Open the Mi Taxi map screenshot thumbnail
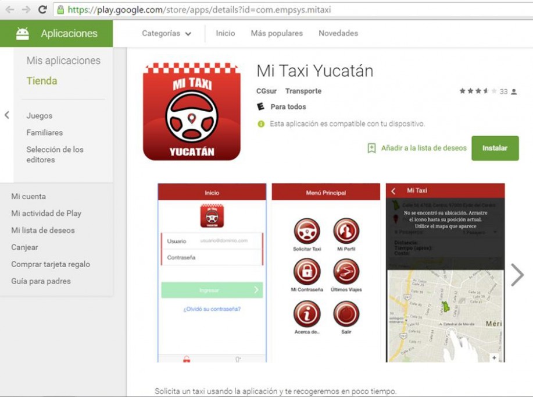The image size is (533, 397). [x=445, y=273]
